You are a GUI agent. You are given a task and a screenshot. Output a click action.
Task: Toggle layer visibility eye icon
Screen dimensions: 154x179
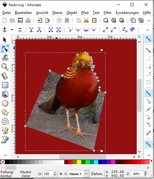click(61, 174)
